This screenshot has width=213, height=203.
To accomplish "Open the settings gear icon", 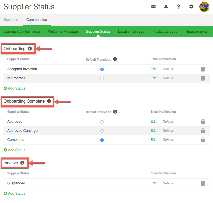I will (x=191, y=7).
